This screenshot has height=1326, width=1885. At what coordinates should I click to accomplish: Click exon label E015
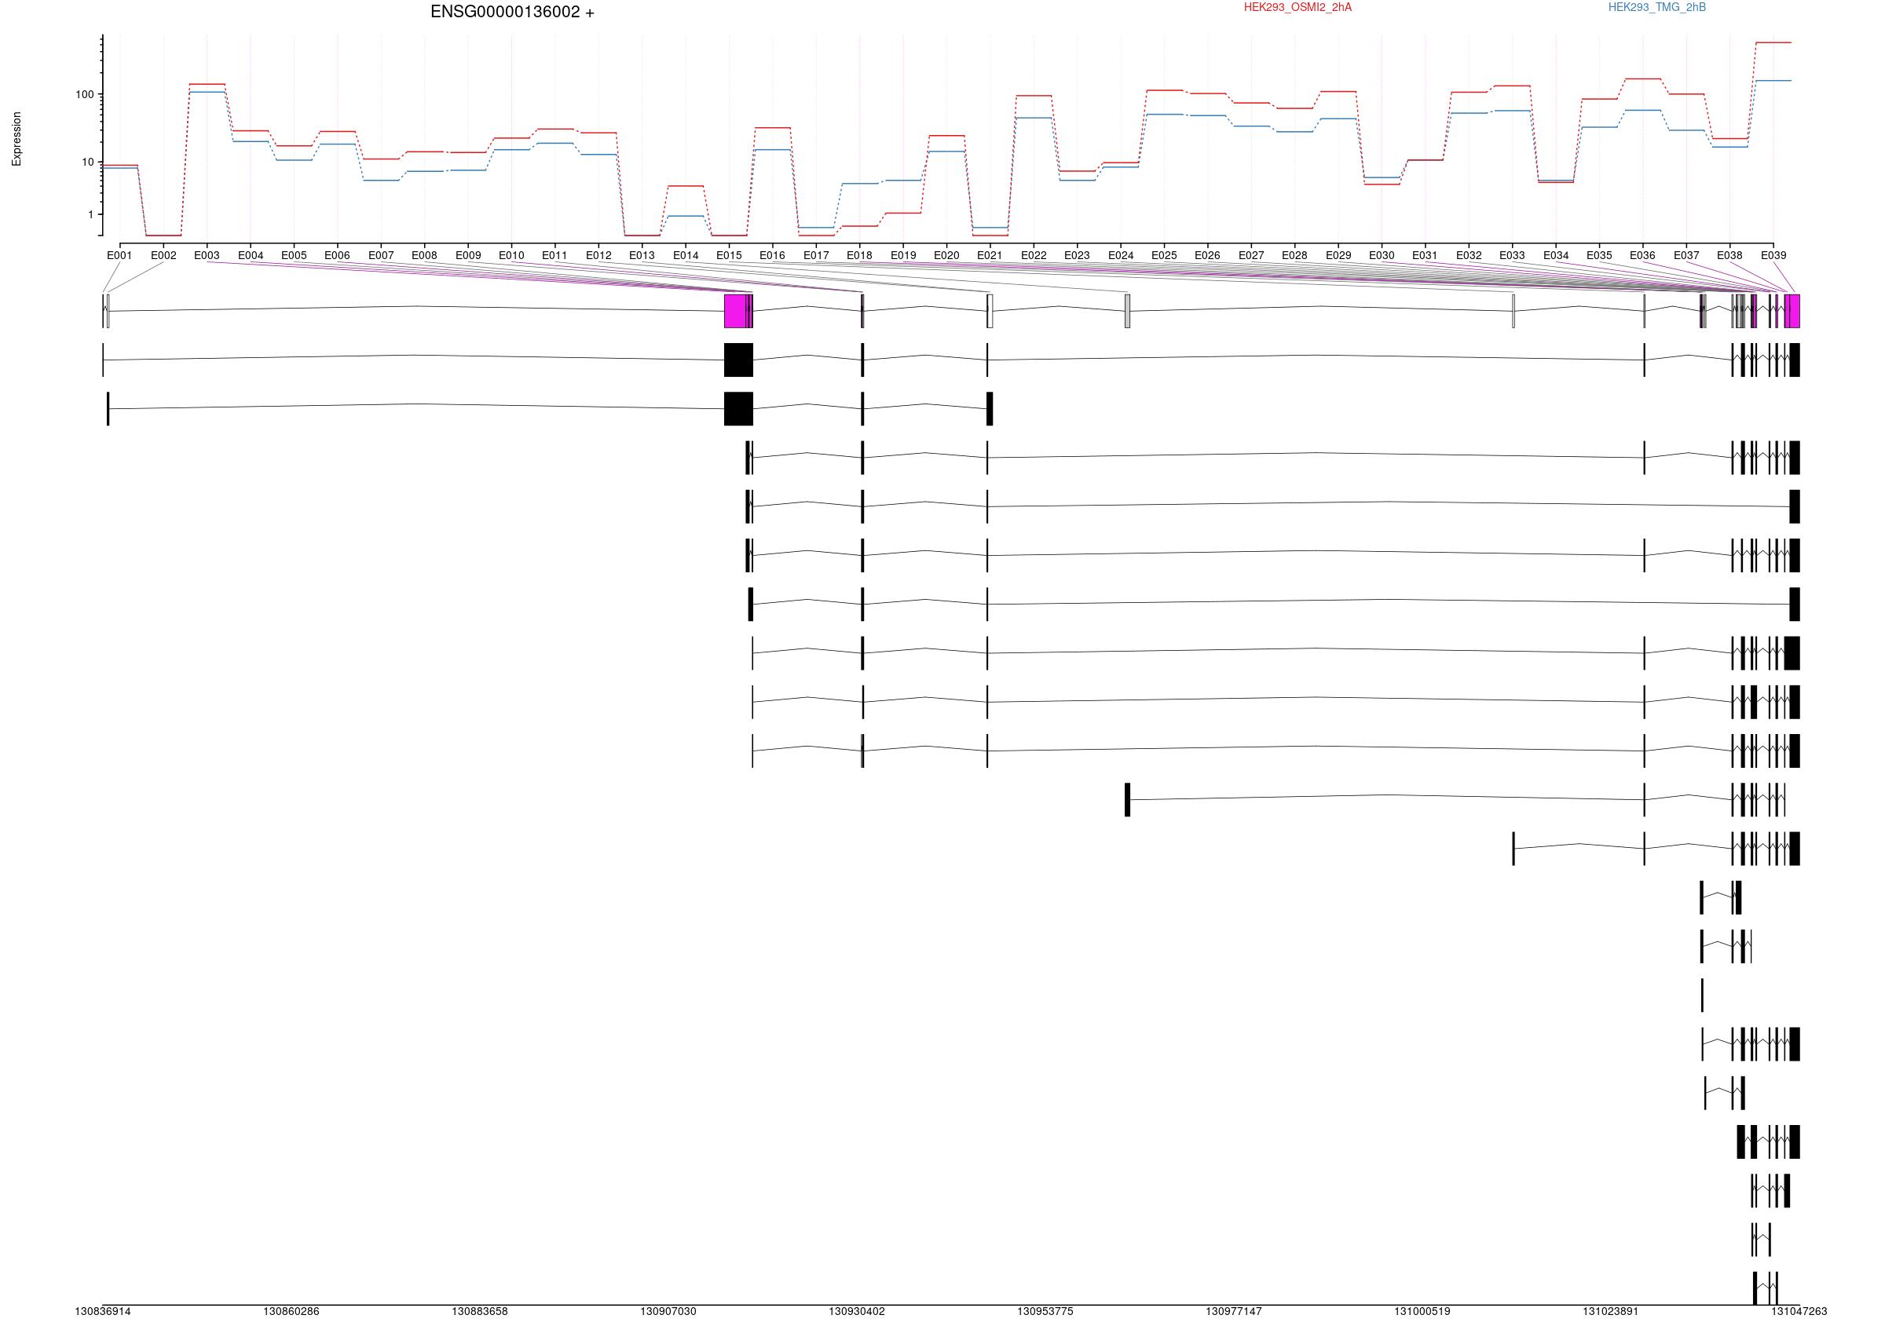[x=729, y=255]
